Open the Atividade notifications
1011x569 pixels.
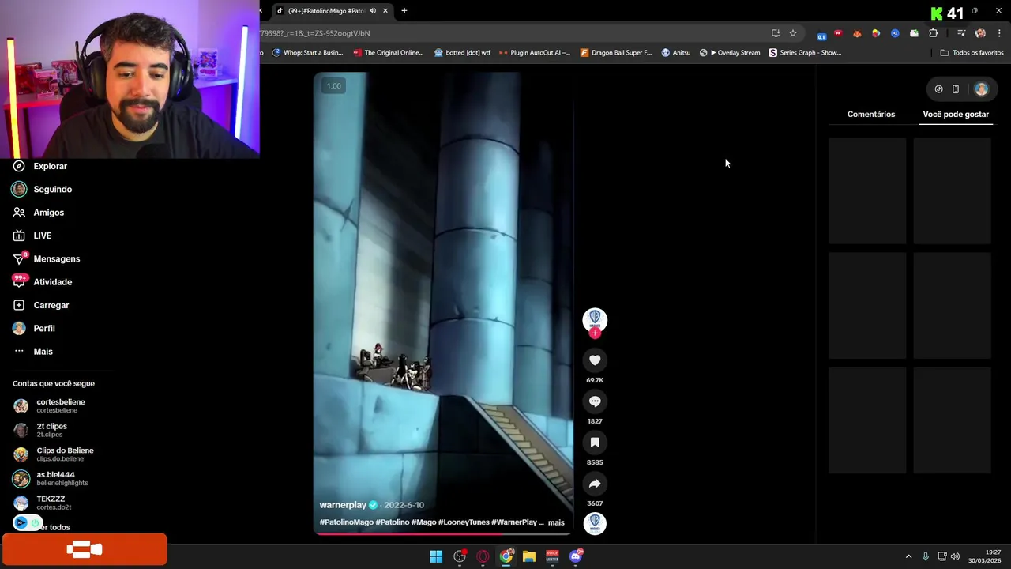(42, 282)
